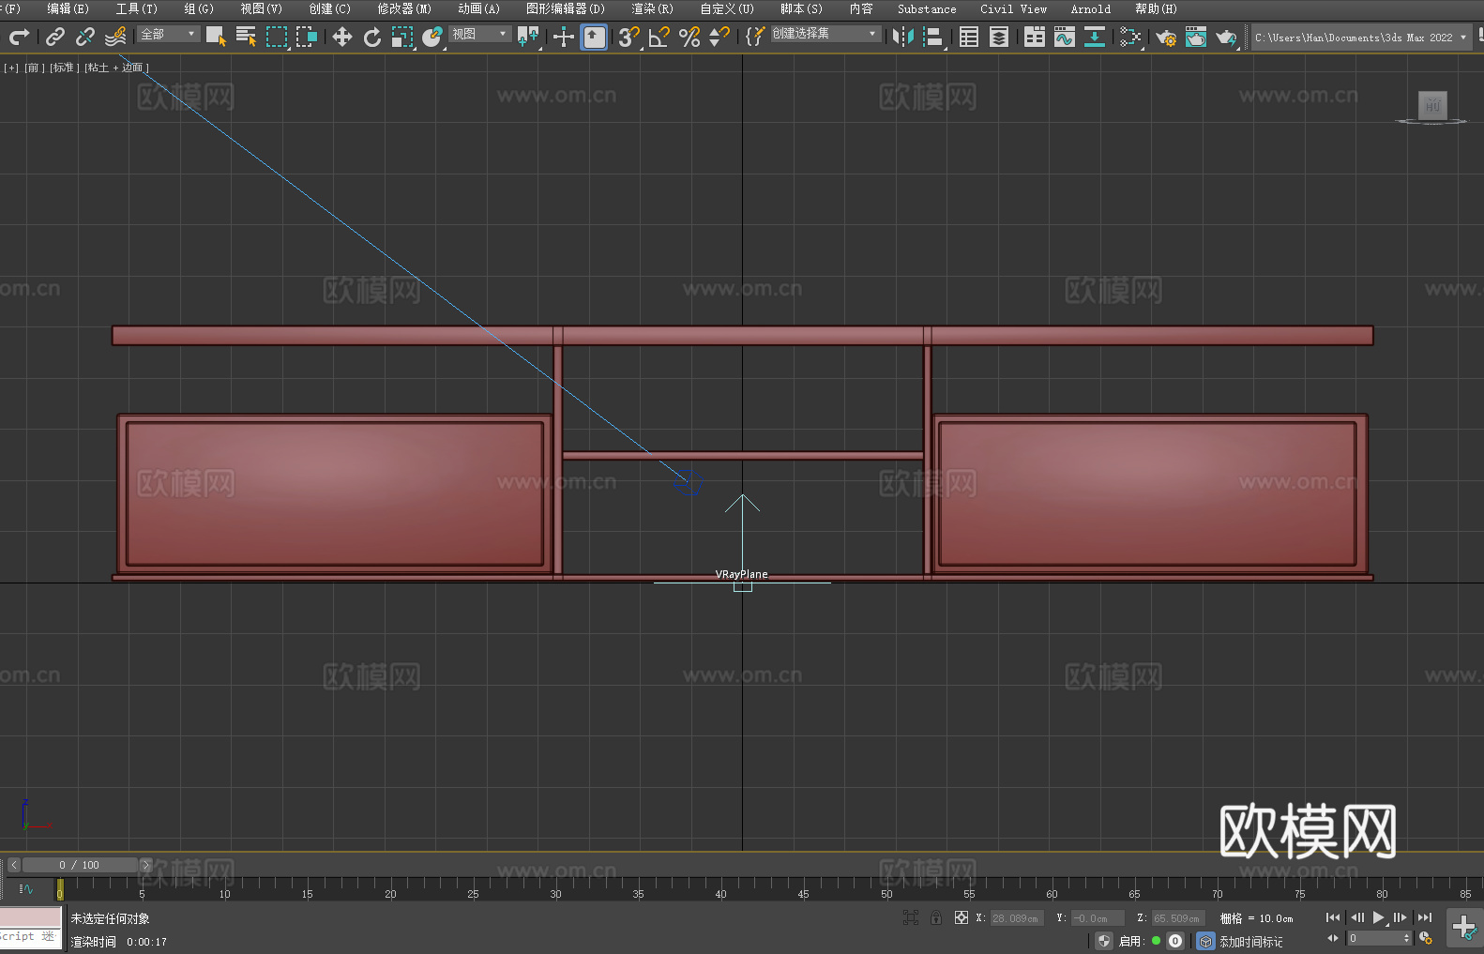
Task: Click the teal download-arrow toolbar icon
Action: click(1095, 37)
